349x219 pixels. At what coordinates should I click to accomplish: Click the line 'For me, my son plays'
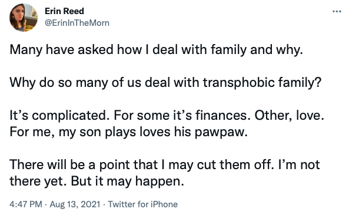[128, 132]
